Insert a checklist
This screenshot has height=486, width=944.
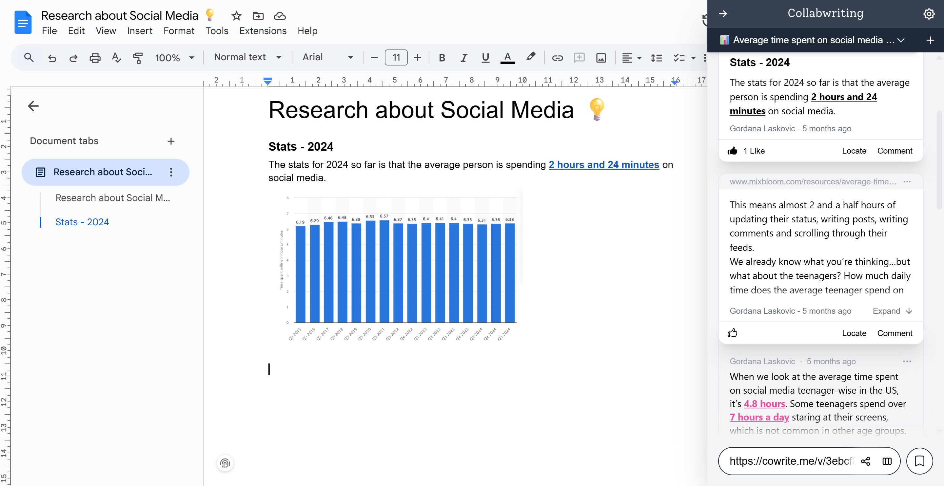pyautogui.click(x=679, y=58)
